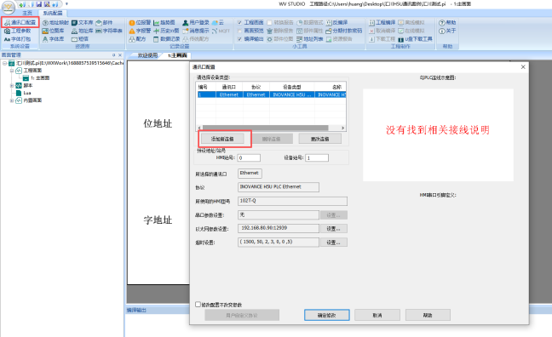Image resolution: width=552 pixels, height=337 pixels.
Task: Collapse the project root node in the tree
Action: pyautogui.click(x=4, y=63)
